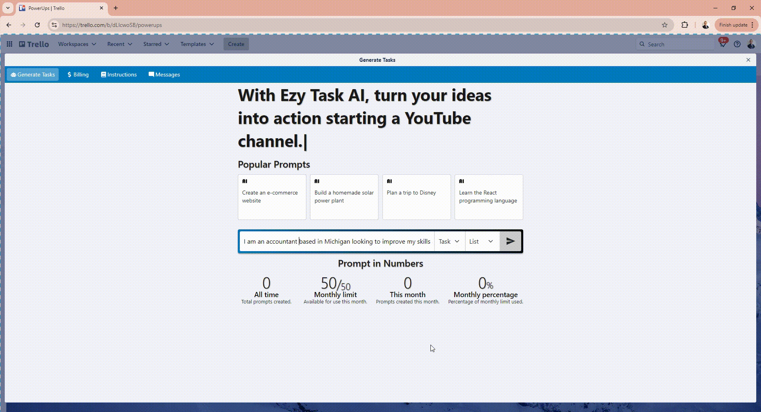Click the 'Prompt in Numbers' heading
Viewport: 761px width, 412px height.
pos(380,263)
